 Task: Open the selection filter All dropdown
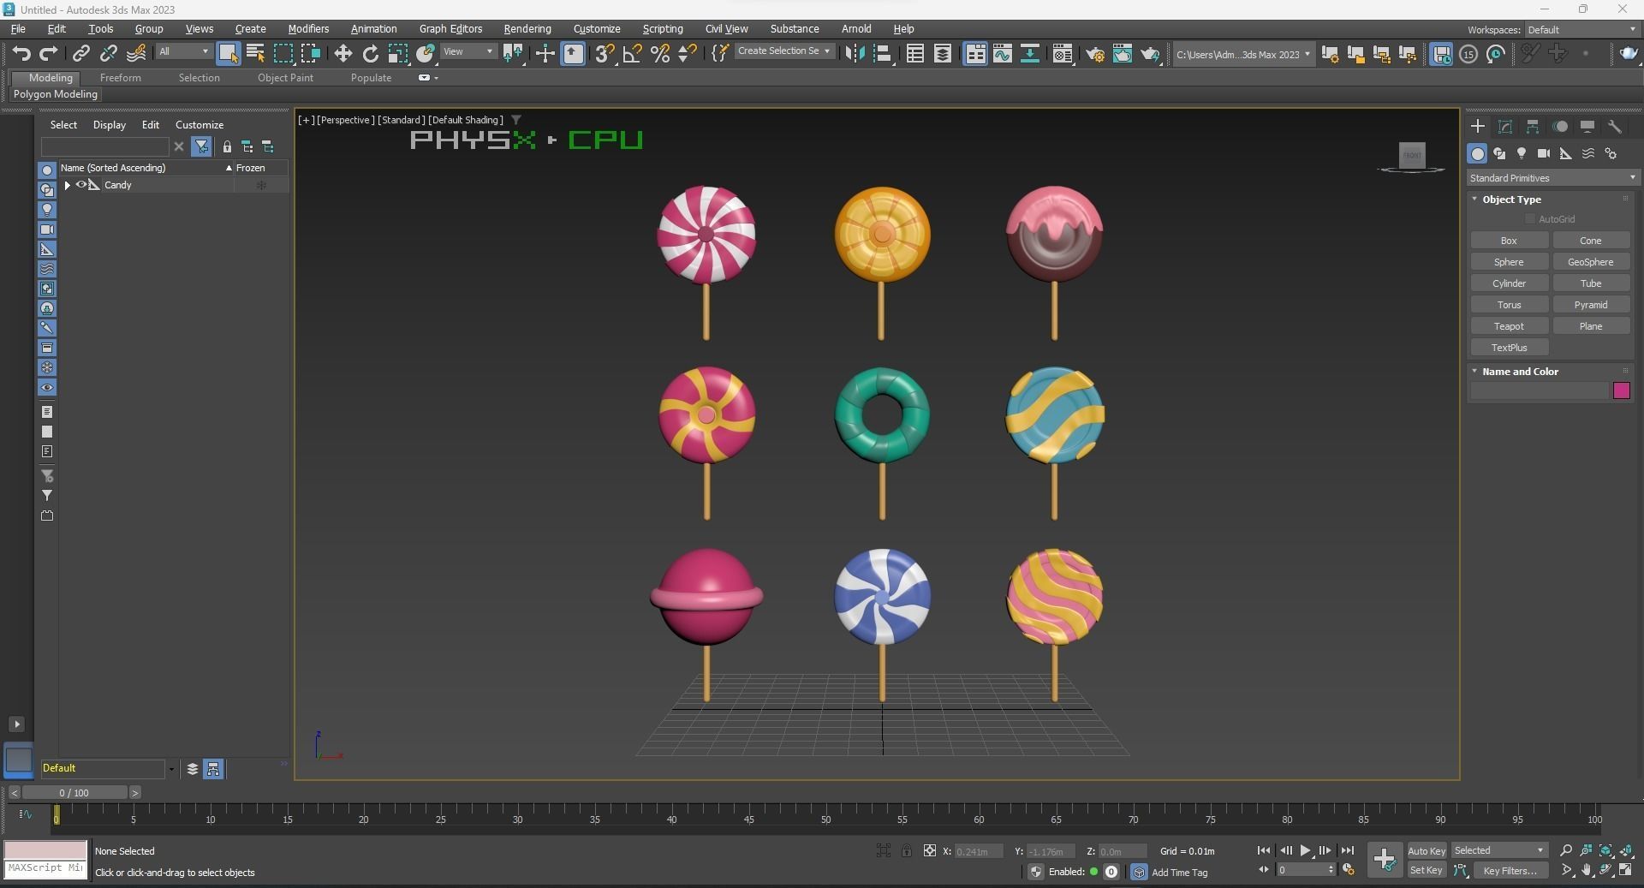click(183, 51)
